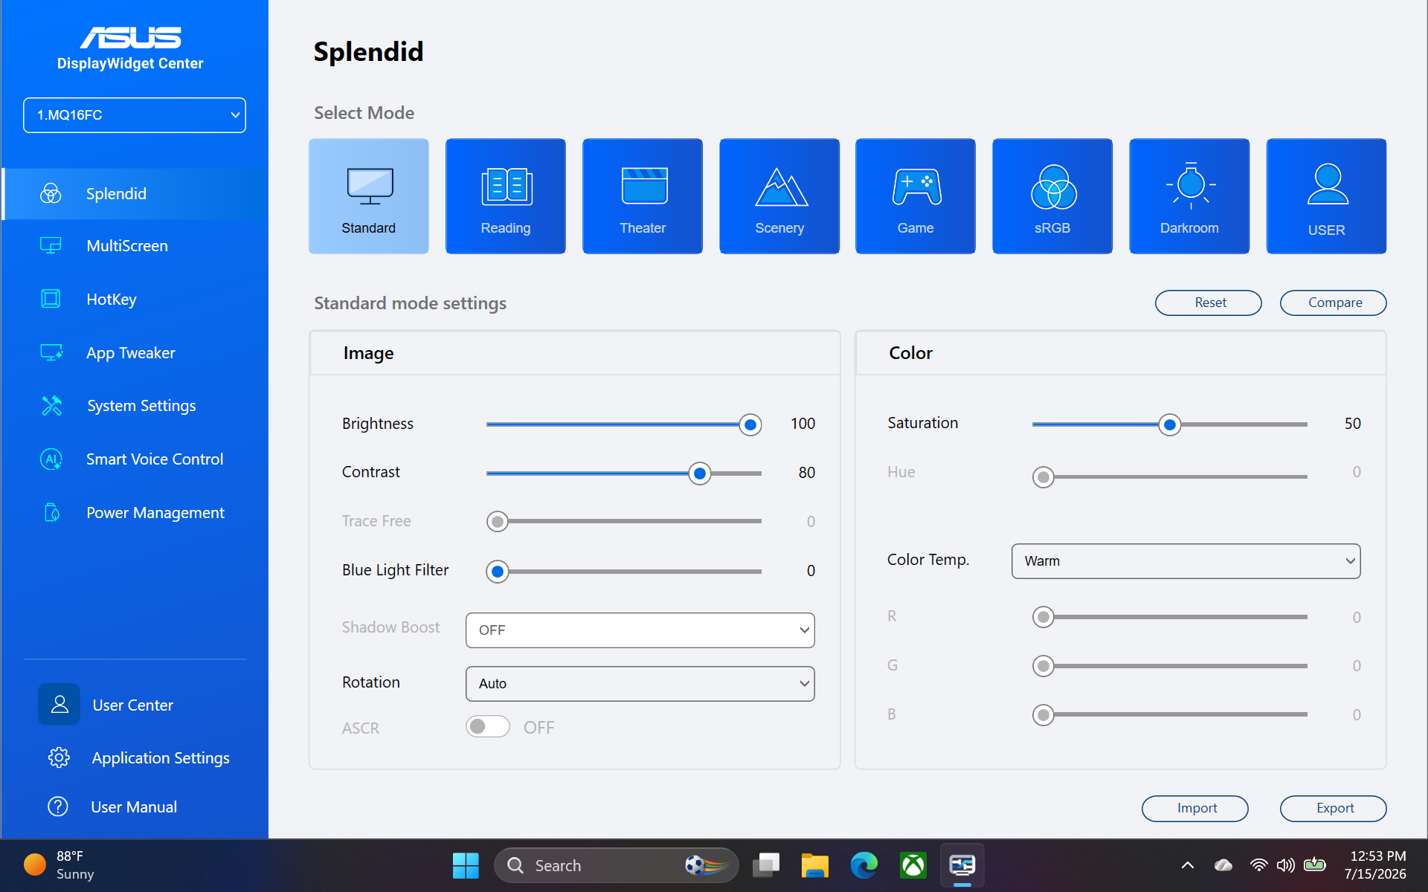Open Power Management label in sidebar
Image resolution: width=1428 pixels, height=892 pixels.
[155, 513]
